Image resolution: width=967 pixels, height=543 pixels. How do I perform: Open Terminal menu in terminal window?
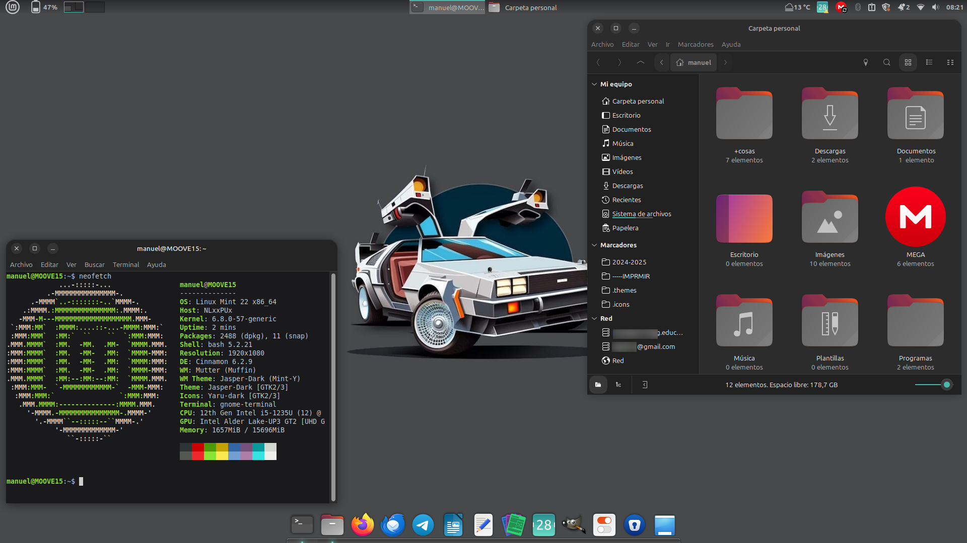click(x=126, y=264)
